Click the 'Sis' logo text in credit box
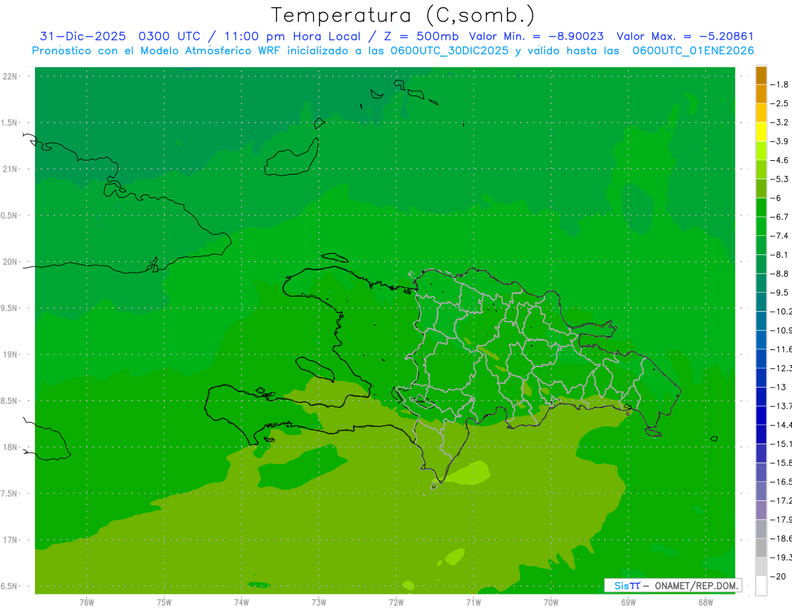The height and width of the screenshot is (611, 792). (x=621, y=585)
